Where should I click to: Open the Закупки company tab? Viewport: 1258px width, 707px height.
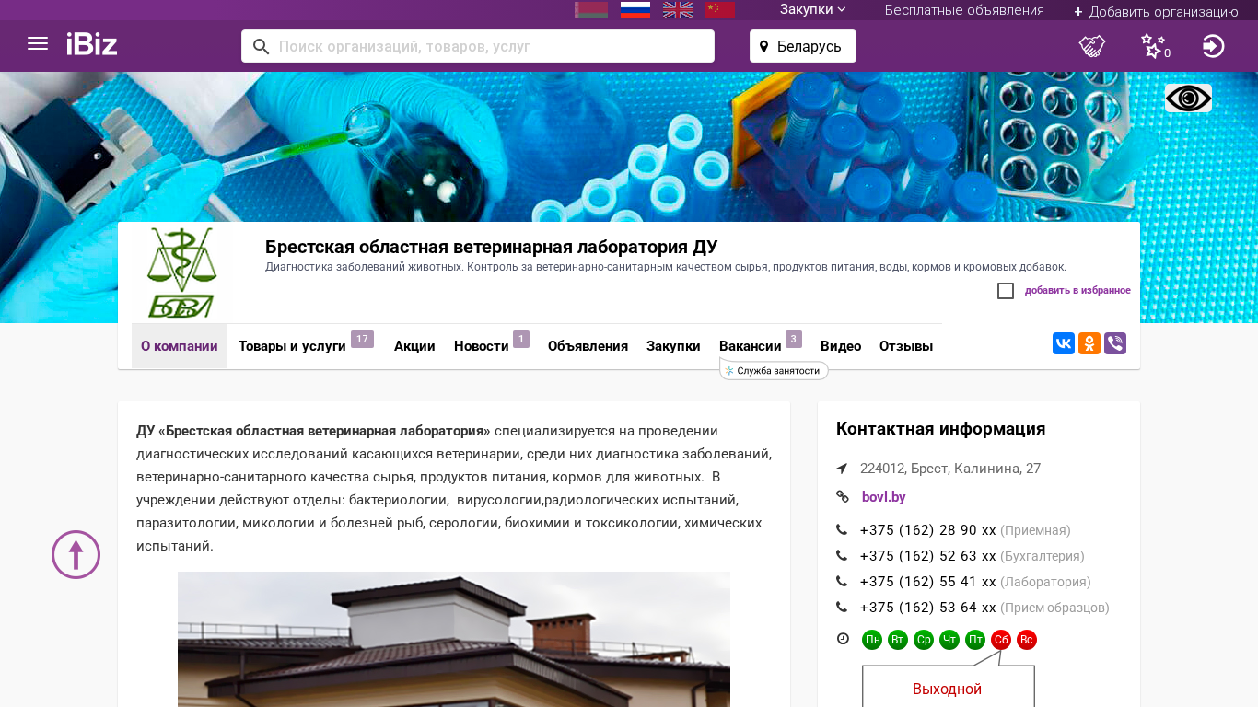coord(673,346)
